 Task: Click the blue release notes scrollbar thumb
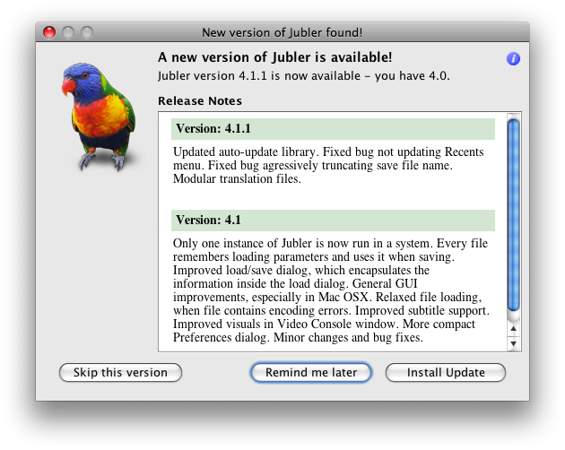click(513, 213)
